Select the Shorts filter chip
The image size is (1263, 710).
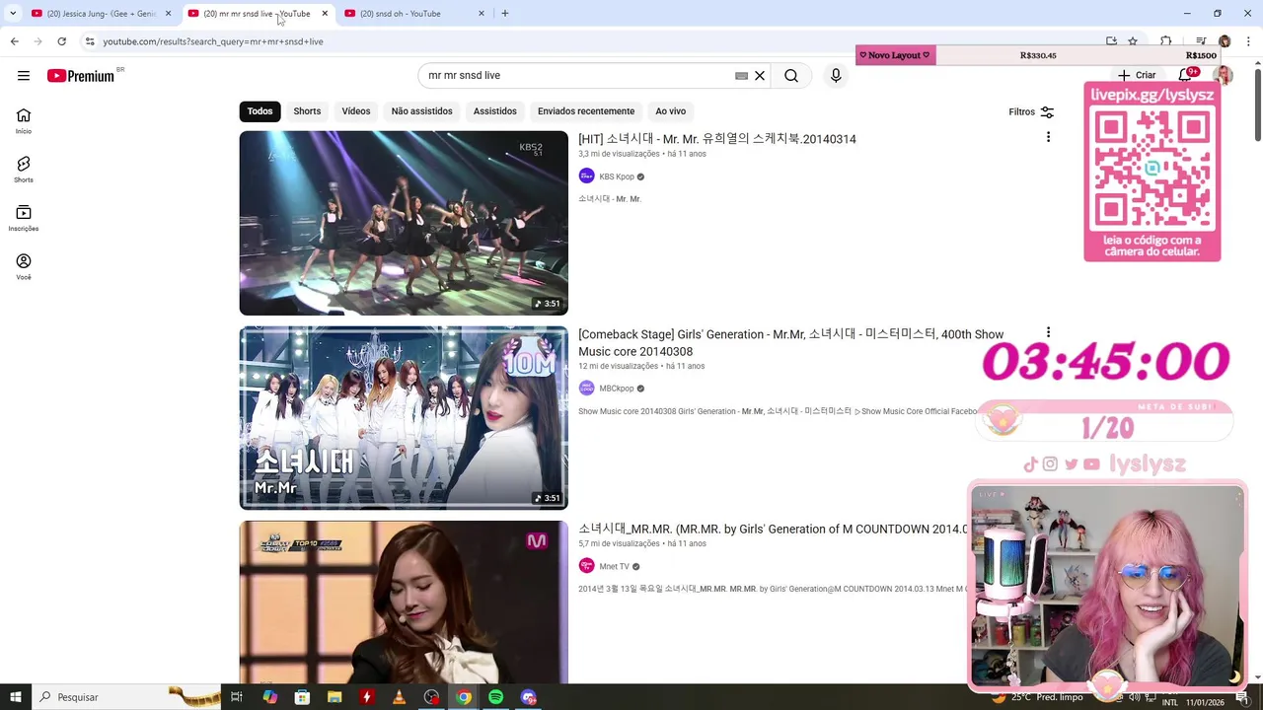pos(307,111)
